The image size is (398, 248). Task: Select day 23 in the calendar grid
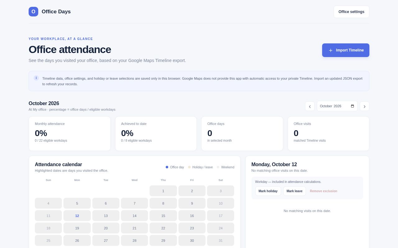tap(192, 228)
